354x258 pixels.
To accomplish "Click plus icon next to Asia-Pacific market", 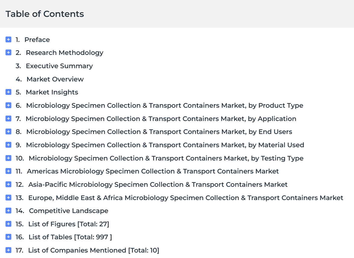I will point(8,184).
